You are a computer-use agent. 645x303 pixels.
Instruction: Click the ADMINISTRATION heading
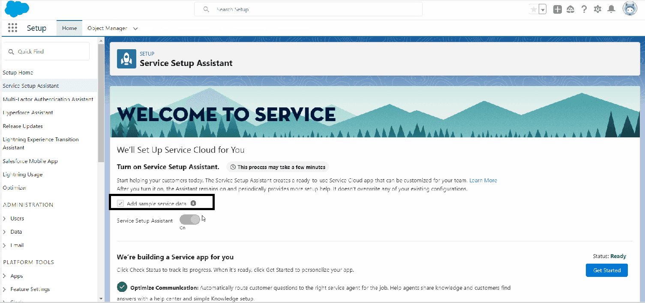click(x=28, y=205)
